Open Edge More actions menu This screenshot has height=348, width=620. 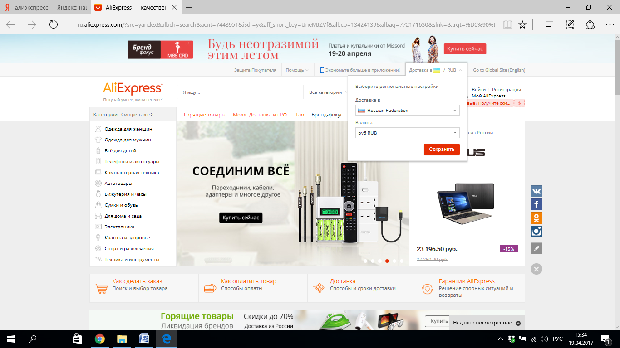[x=610, y=25]
